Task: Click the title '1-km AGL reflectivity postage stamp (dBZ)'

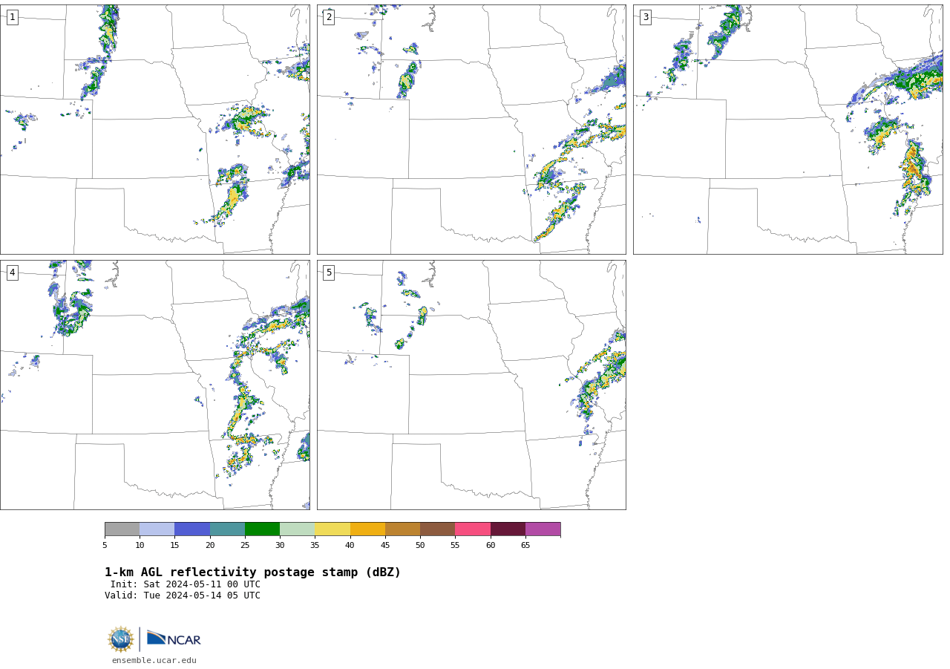Action: [252, 572]
